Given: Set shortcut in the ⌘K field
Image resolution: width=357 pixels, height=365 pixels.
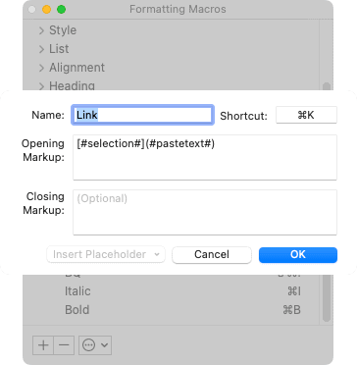Looking at the screenshot, I should pyautogui.click(x=306, y=115).
